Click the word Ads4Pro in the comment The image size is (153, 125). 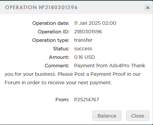coord(119,66)
